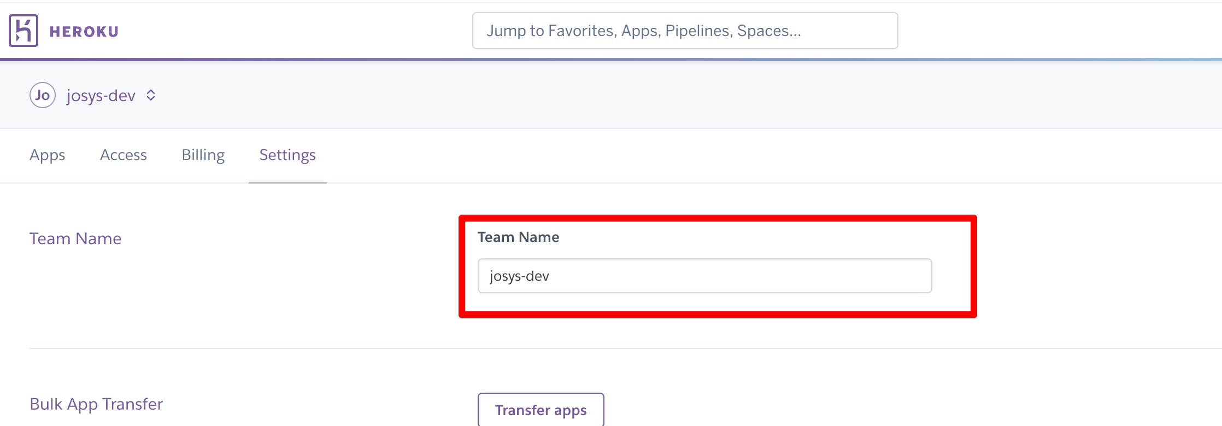The image size is (1222, 426).
Task: Click the josys-dev team name in header
Action: 101,96
